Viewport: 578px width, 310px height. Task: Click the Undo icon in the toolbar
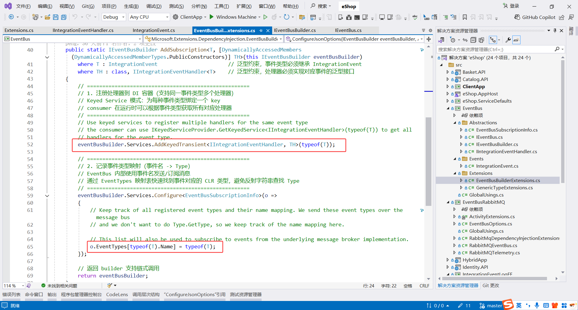pyautogui.click(x=76, y=17)
